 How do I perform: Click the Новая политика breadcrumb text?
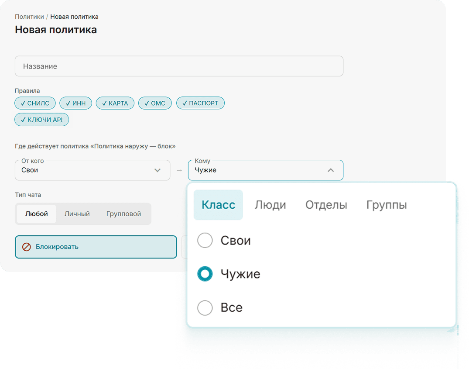click(x=74, y=17)
